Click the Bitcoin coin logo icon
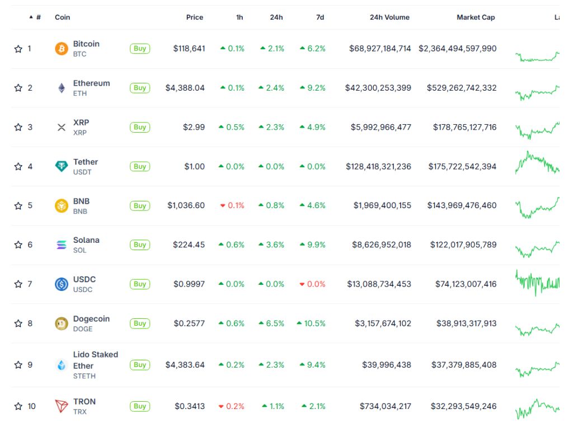Viewport: 573px width, 423px height. (x=62, y=48)
